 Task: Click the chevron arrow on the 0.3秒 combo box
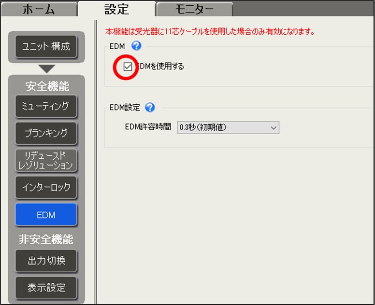coord(274,127)
